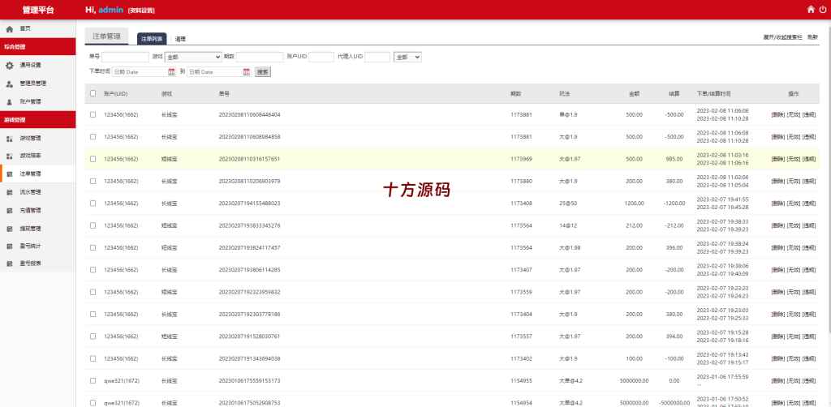Check the row for order 20230207194155488023

pos(93,203)
